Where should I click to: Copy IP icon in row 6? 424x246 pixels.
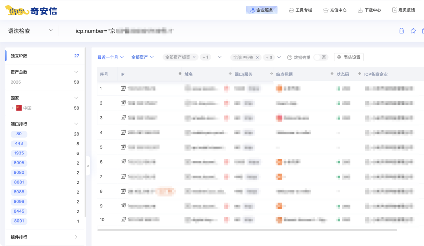[123, 162]
